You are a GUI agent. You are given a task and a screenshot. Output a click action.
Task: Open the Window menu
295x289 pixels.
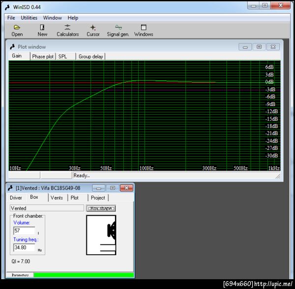click(53, 18)
